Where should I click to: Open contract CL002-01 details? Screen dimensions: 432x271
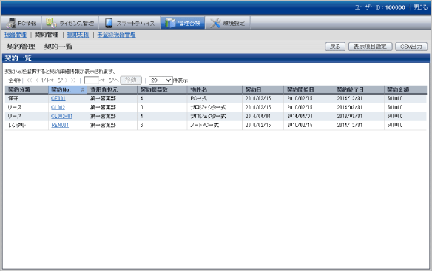pyautogui.click(x=61, y=116)
